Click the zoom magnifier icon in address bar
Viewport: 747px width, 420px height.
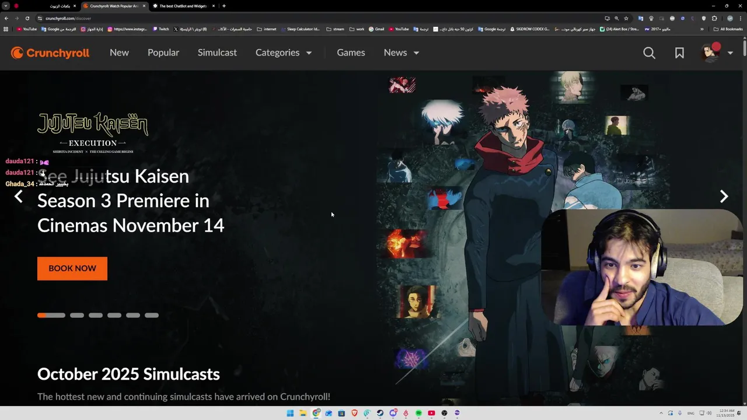click(x=616, y=18)
